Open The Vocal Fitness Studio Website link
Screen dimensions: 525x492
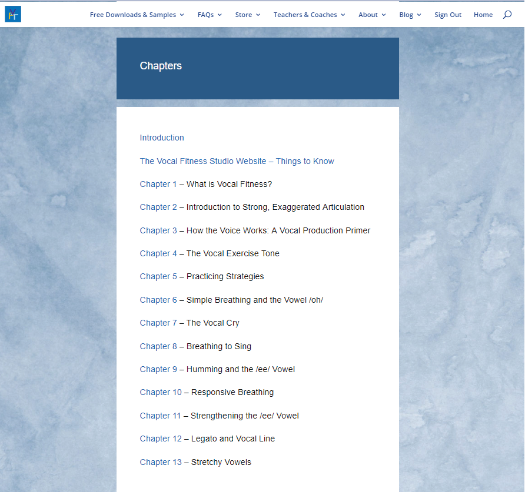(x=202, y=161)
